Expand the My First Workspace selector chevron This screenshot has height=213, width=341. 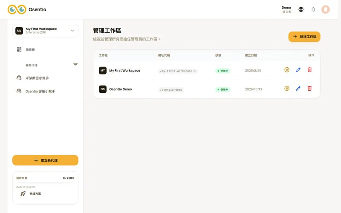[72, 31]
